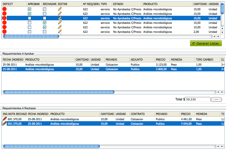Click the red deficit circle in the row with quantity 2,00
The image size is (226, 151).
5,32
